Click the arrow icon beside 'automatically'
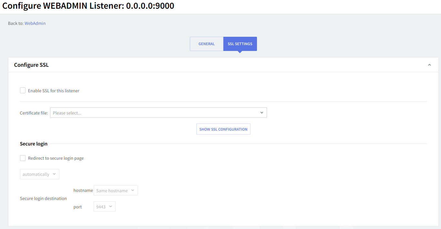 [x=54, y=174]
